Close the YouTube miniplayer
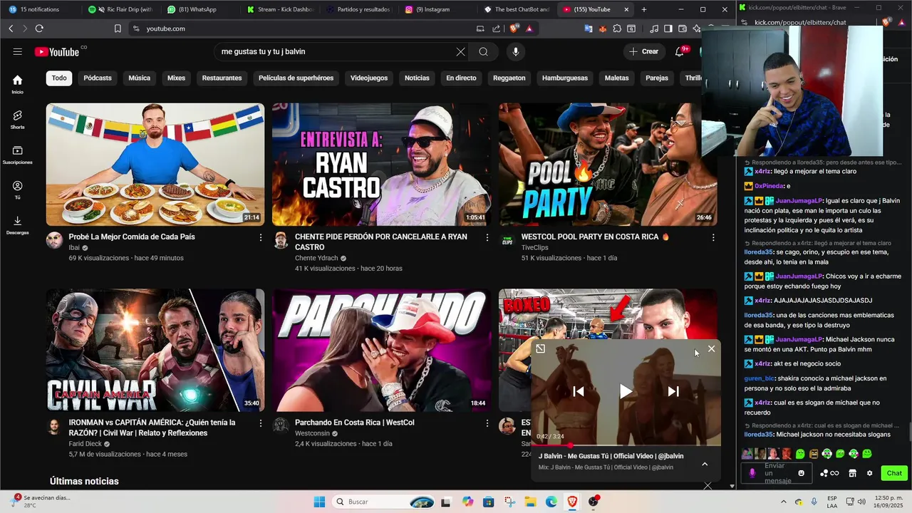 (711, 348)
